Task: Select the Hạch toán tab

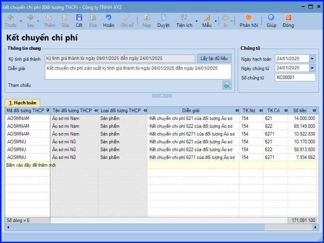Action: pyautogui.click(x=22, y=103)
